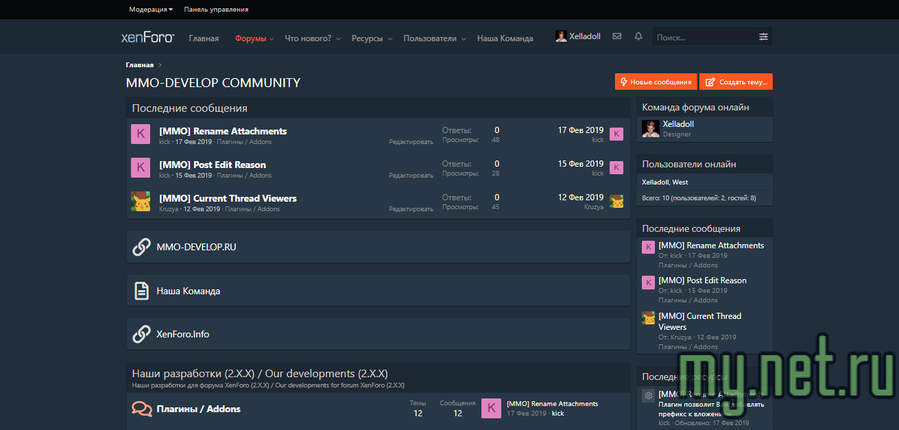Open the inbox envelope icon
Viewport: 899px width, 430px height.
coord(616,36)
